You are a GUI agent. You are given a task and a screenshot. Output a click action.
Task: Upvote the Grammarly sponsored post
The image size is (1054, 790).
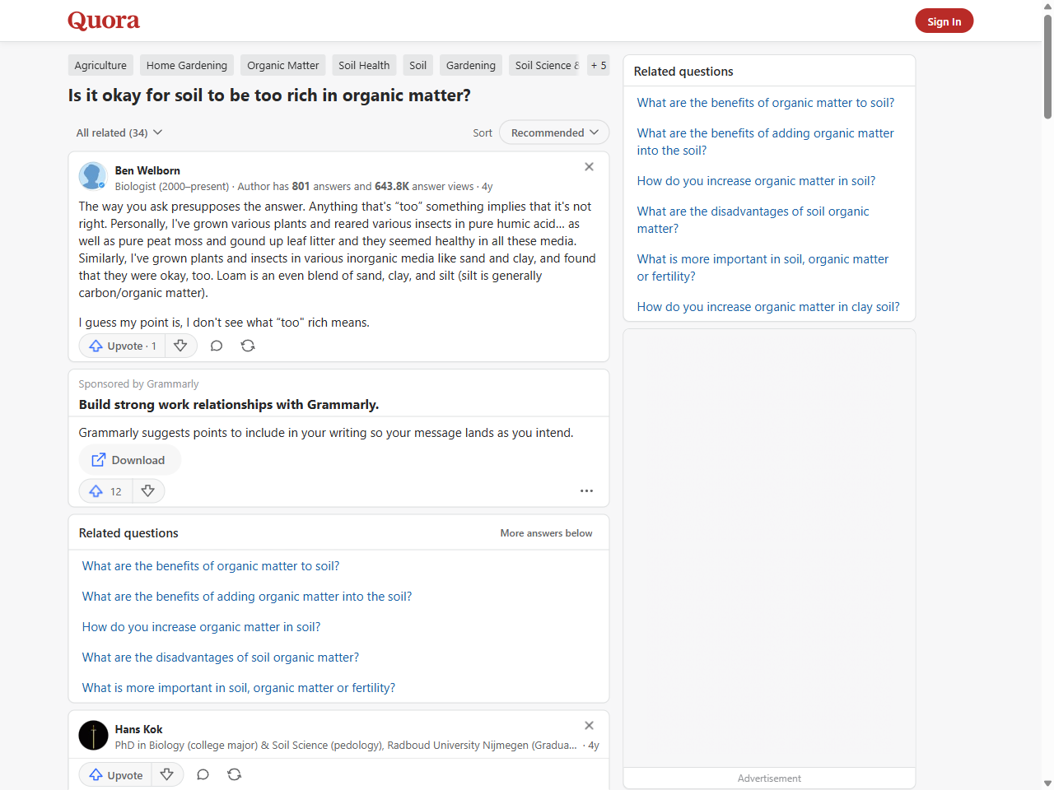pos(105,491)
